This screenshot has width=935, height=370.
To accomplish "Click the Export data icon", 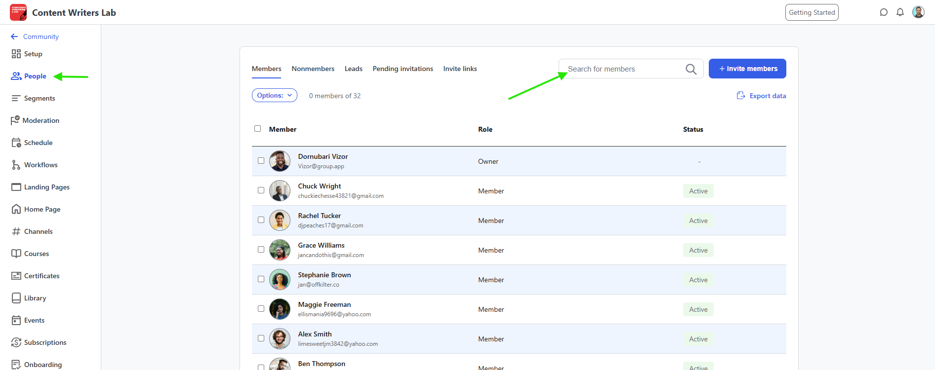I will [740, 96].
